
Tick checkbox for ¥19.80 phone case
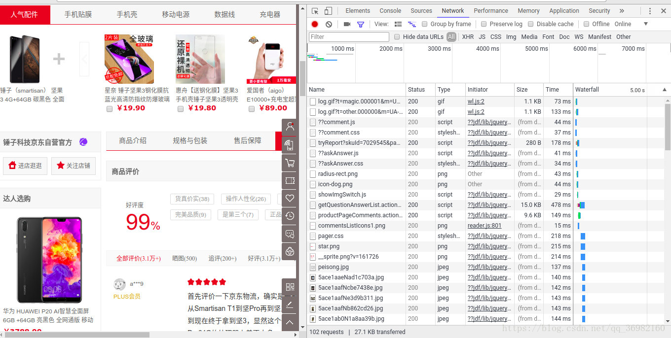pos(181,109)
